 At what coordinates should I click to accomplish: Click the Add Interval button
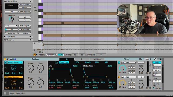click(x=25, y=12)
